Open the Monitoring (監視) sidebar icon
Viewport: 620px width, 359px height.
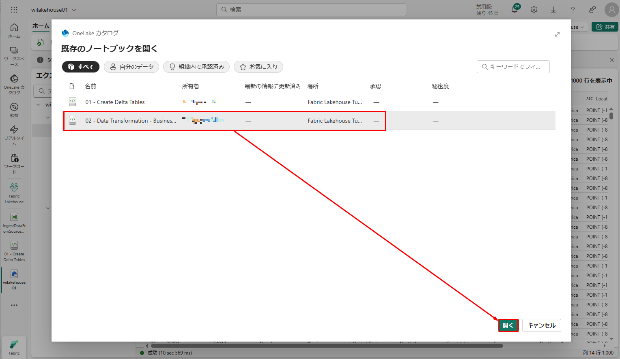click(x=14, y=110)
